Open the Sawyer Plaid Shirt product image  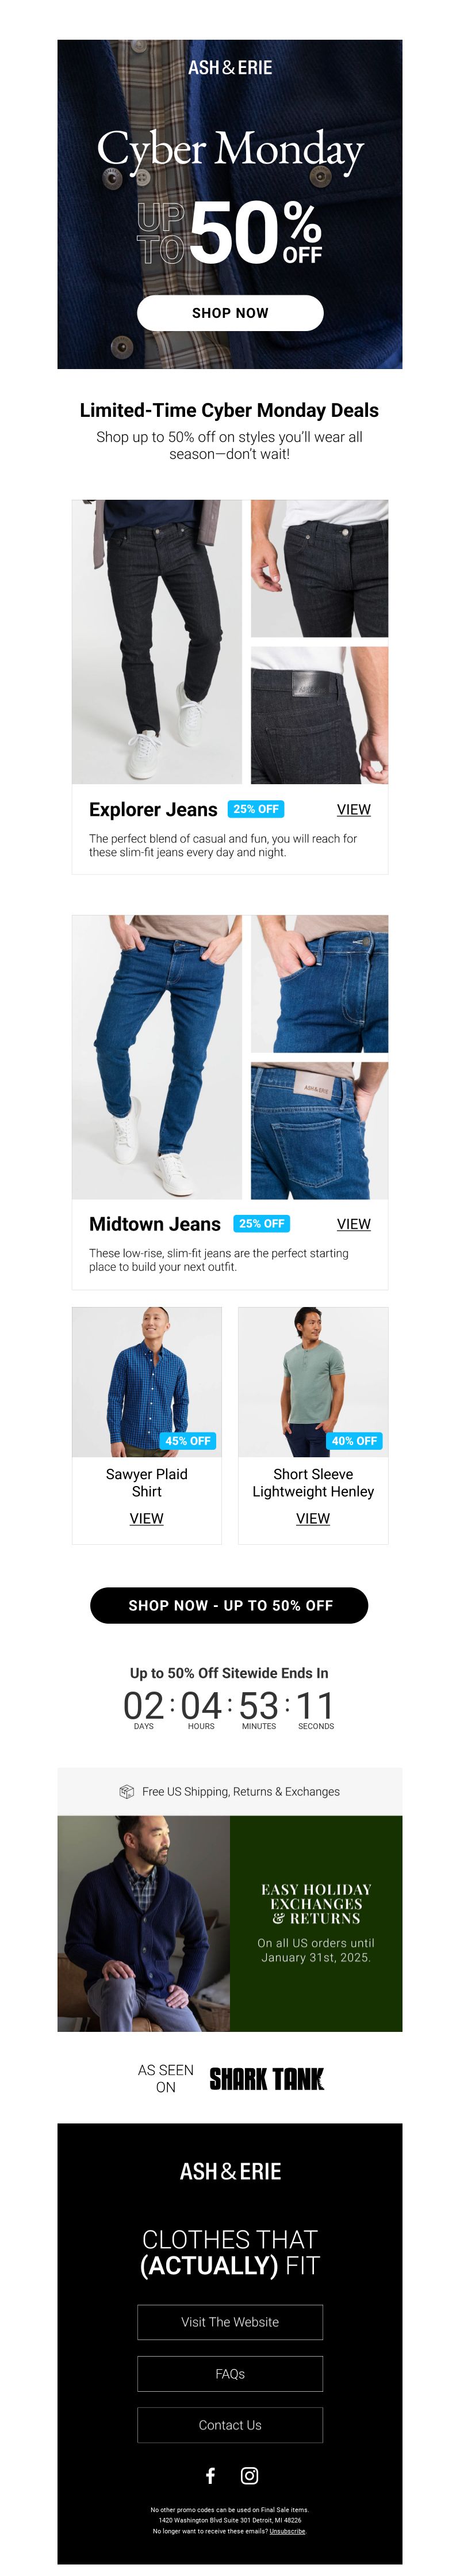[147, 1381]
